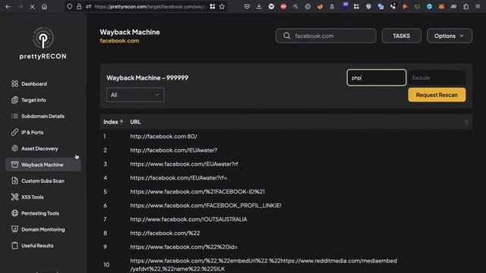Click the MetaMask fox extension icon
Image resolution: width=486 pixels, height=273 pixels.
pos(441,7)
